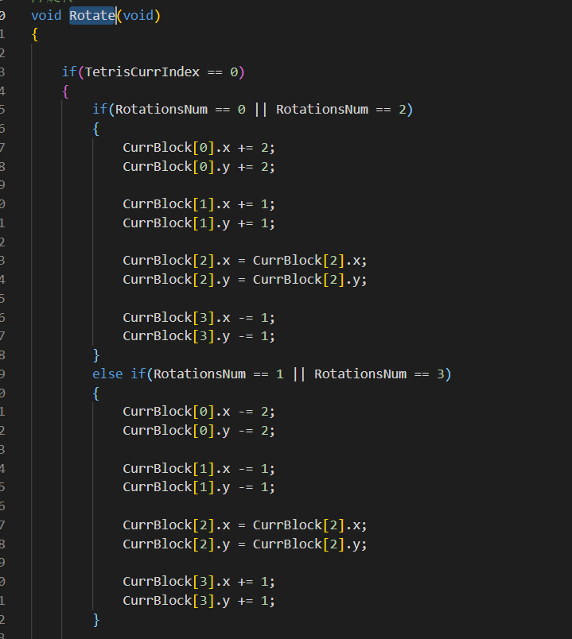Click the line 'CurrBlock[3].y += 1;'
572x639 pixels.
[x=199, y=601]
